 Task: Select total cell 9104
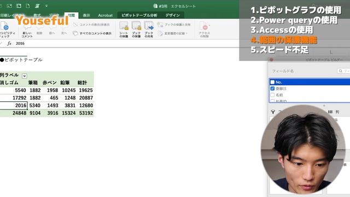pos(34,113)
